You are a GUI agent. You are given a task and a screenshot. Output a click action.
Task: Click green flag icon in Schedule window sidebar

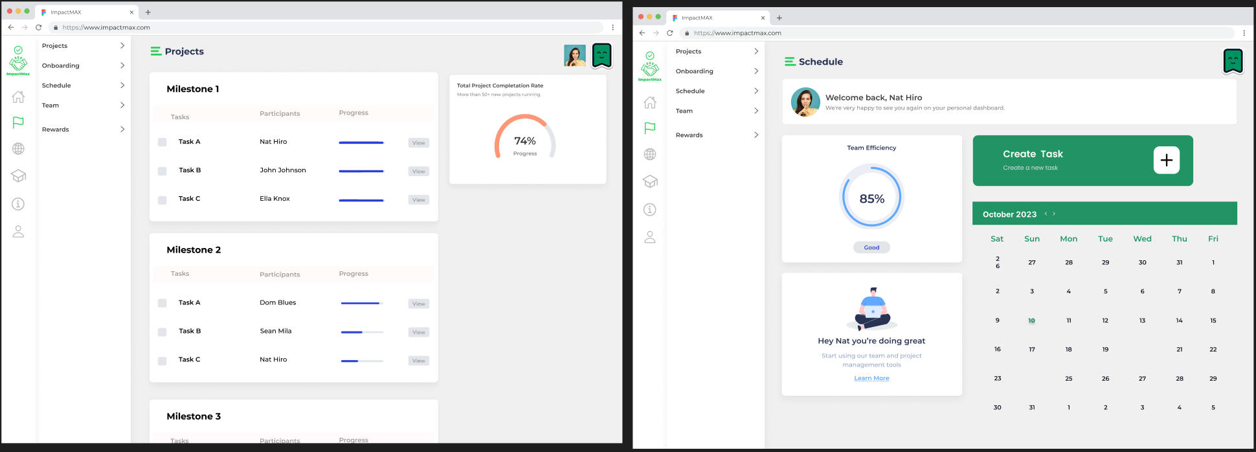650,128
